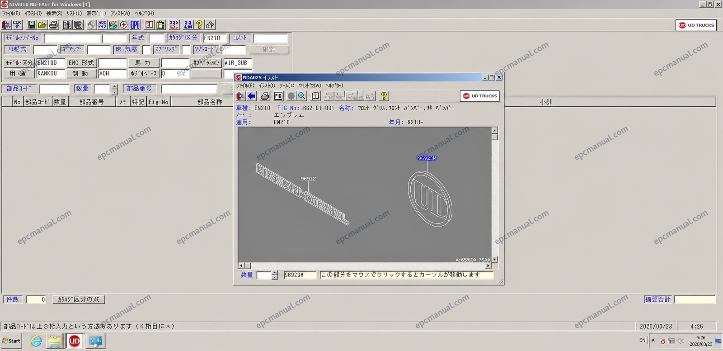Click the UD TRUCKS logo in main window
The height and width of the screenshot is (351, 723).
696,25
